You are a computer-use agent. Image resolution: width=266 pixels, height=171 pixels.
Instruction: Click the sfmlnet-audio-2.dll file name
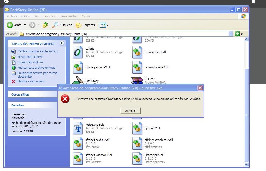pos(98,140)
